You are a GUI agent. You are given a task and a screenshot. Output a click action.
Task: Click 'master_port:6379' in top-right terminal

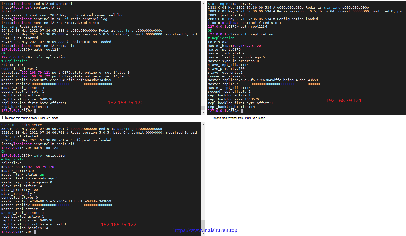point(224,50)
